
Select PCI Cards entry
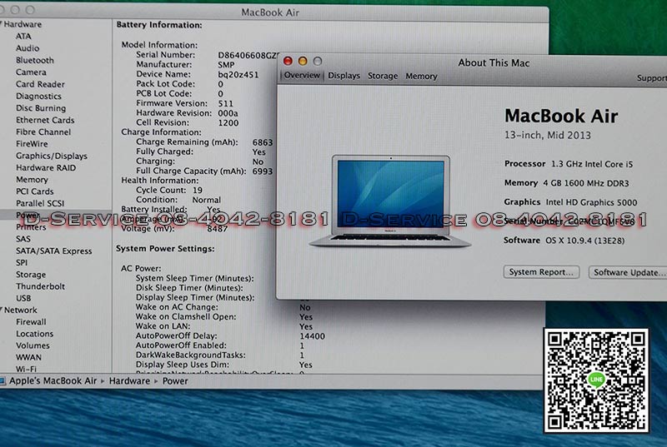click(35, 191)
